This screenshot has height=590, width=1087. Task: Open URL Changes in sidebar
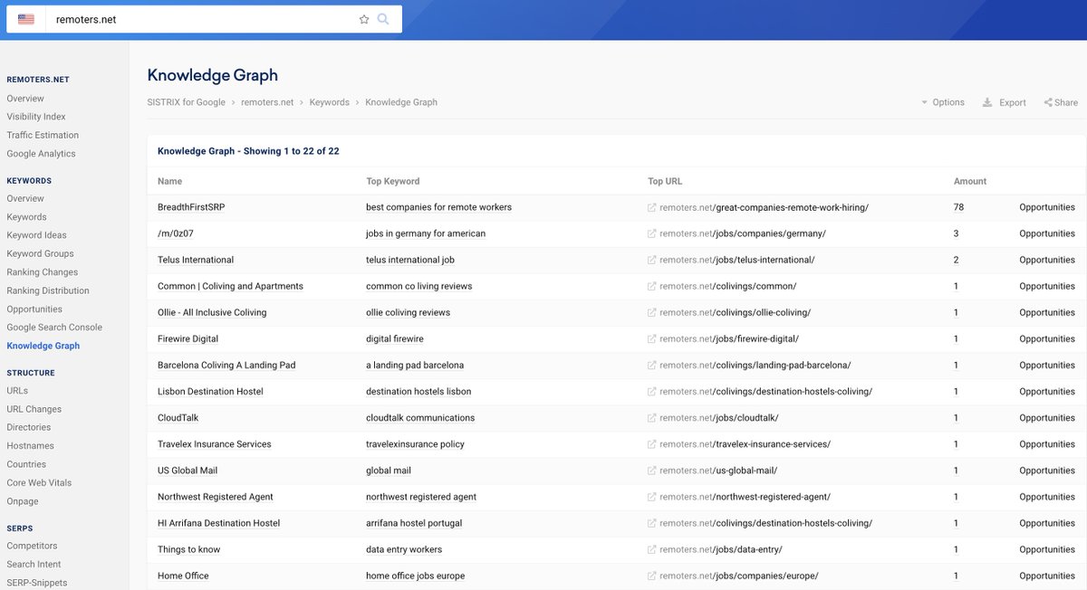pyautogui.click(x=34, y=409)
